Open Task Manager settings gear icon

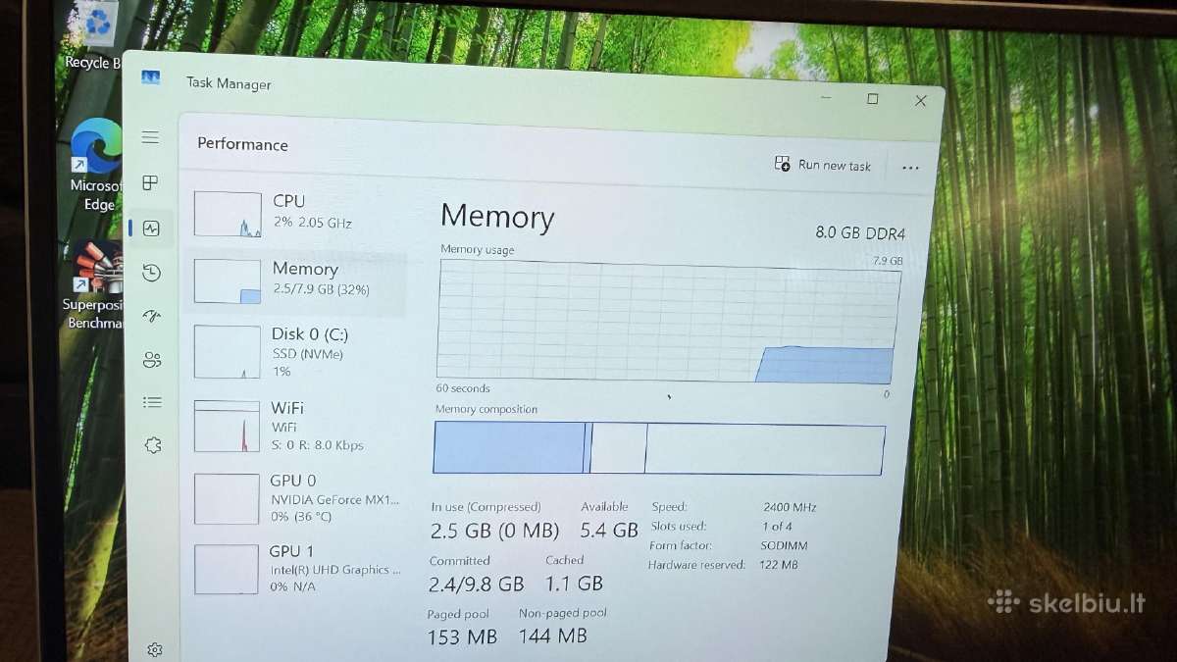(155, 649)
